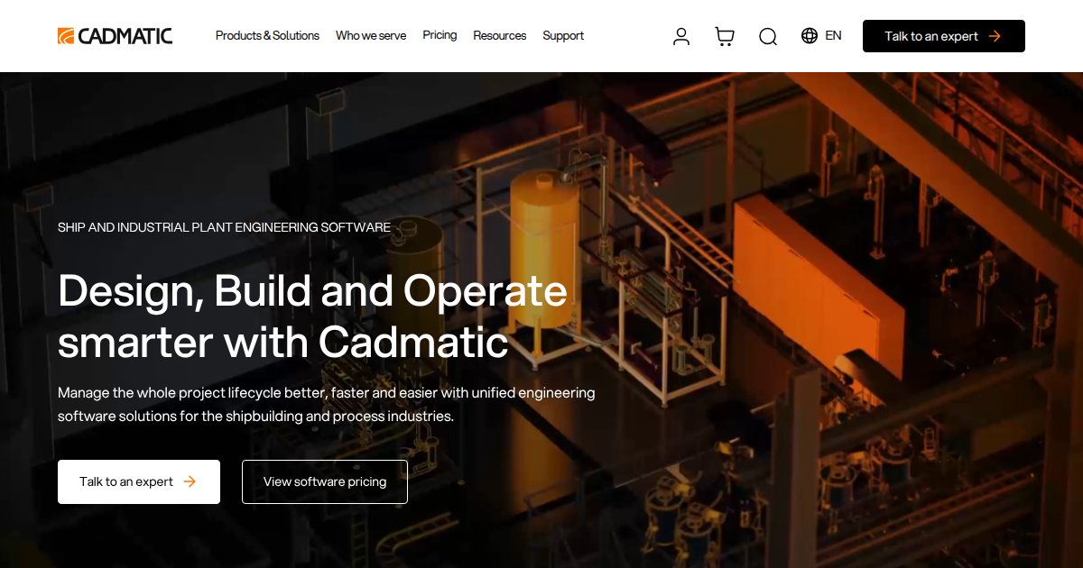Viewport: 1083px width, 568px height.
Task: Open the Resources menu
Action: click(499, 35)
